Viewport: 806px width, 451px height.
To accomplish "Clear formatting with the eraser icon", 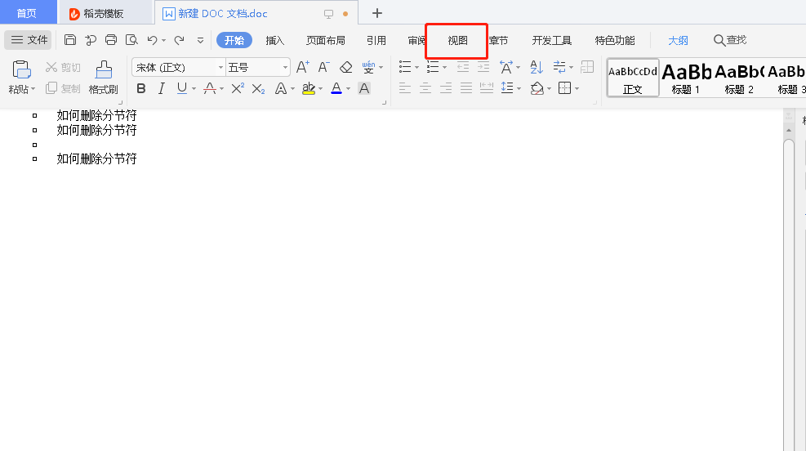I will 345,67.
